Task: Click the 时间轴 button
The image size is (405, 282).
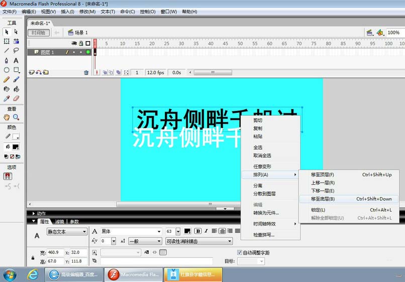Action: (39, 33)
